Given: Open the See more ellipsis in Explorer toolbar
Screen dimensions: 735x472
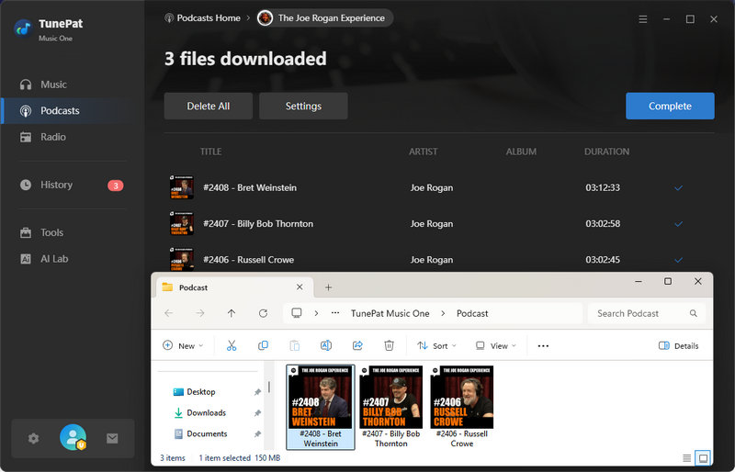Looking at the screenshot, I should tap(543, 346).
